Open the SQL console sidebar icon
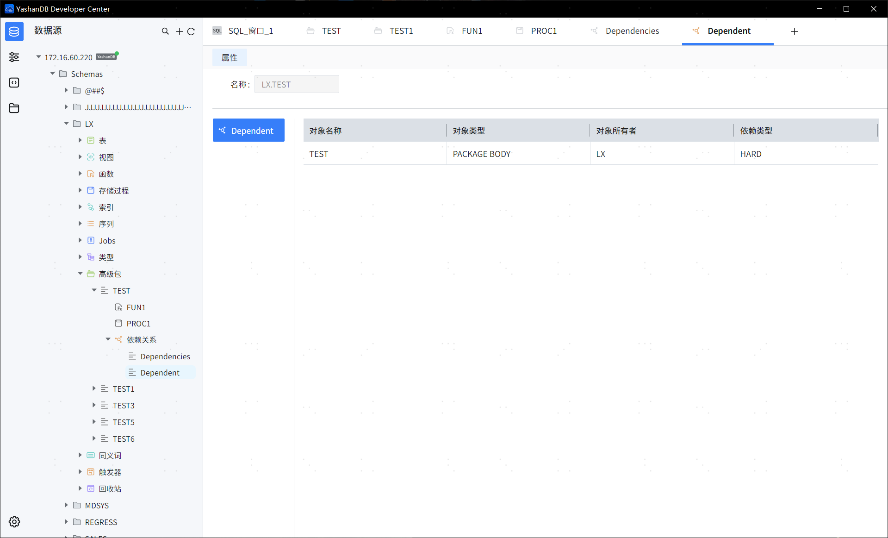The image size is (888, 538). (x=14, y=82)
